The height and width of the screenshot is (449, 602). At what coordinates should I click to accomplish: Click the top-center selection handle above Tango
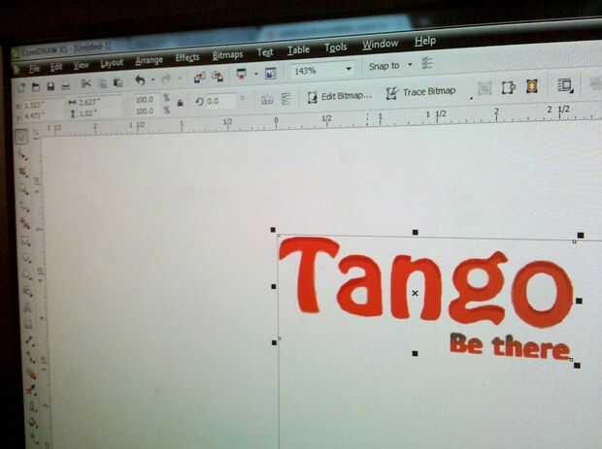[415, 232]
